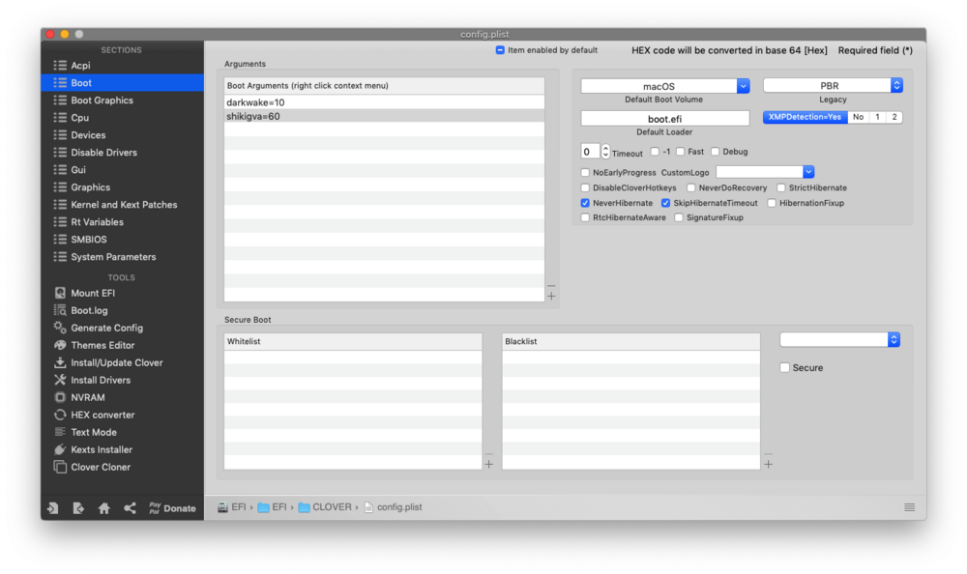Click the home icon in the bottom toolbar
This screenshot has width=967, height=574.
[104, 508]
